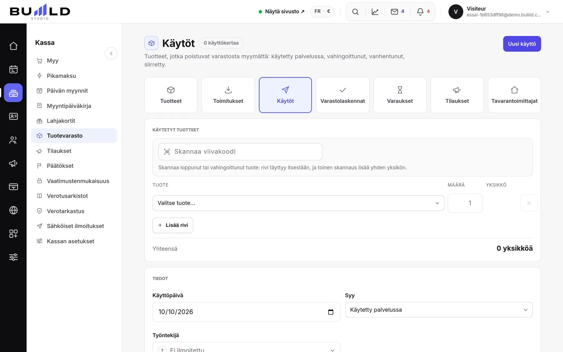This screenshot has width=563, height=352.
Task: Click the search magnifier icon
Action: point(355,12)
